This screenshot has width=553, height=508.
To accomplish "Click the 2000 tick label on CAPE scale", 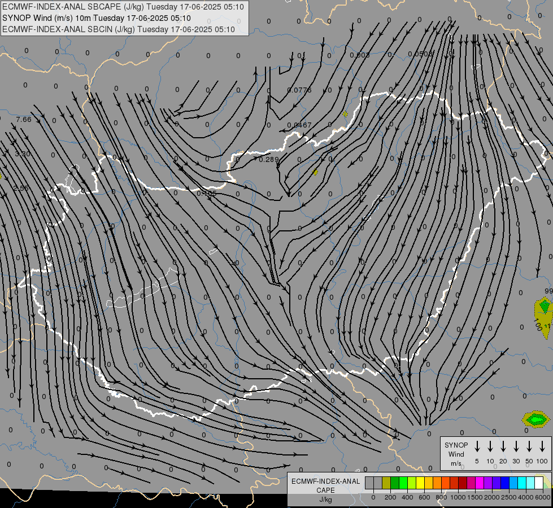I will pyautogui.click(x=491, y=497).
